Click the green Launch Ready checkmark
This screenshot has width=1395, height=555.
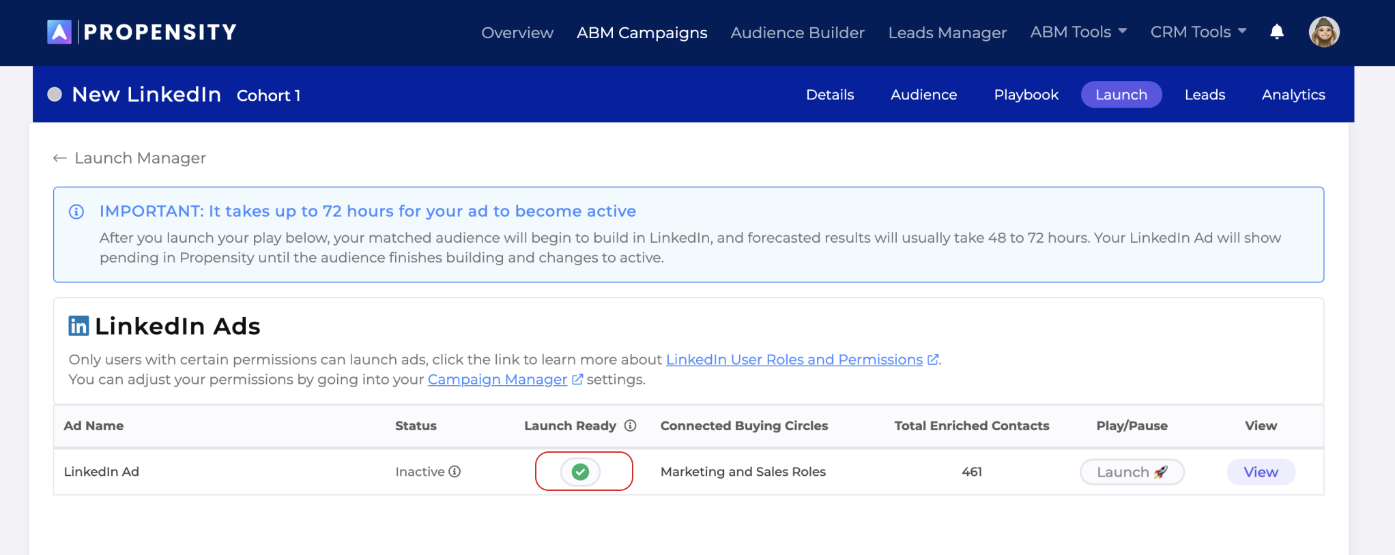tap(580, 471)
